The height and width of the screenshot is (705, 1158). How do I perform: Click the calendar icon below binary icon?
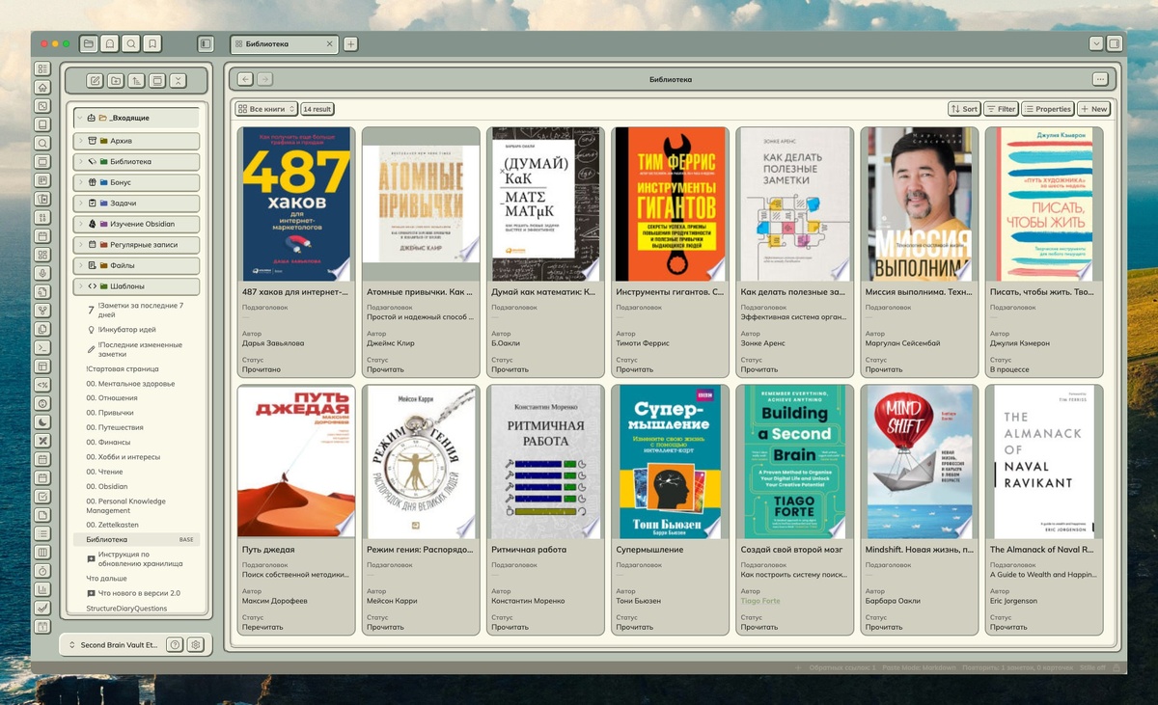click(41, 235)
